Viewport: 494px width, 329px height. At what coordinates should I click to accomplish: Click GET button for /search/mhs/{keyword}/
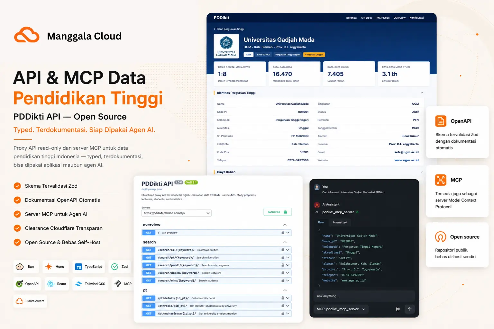point(149,281)
